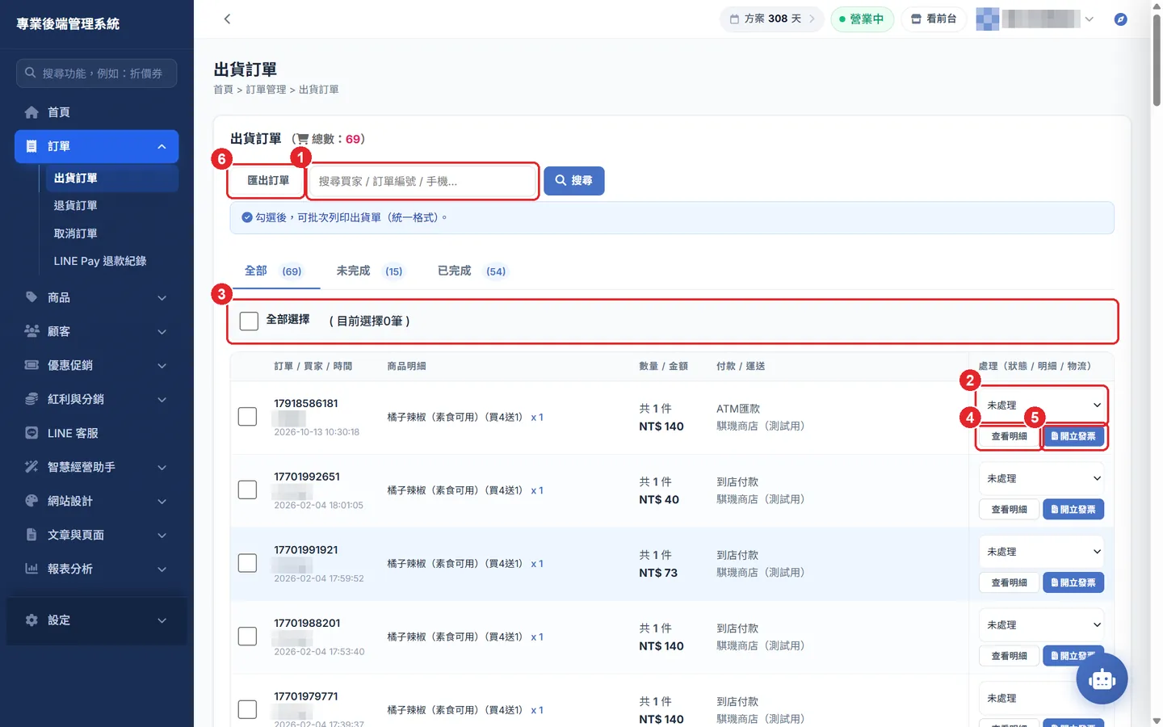Click the LINE 客服 chat icon
Viewport: 1163px width, 727px height.
(31, 433)
